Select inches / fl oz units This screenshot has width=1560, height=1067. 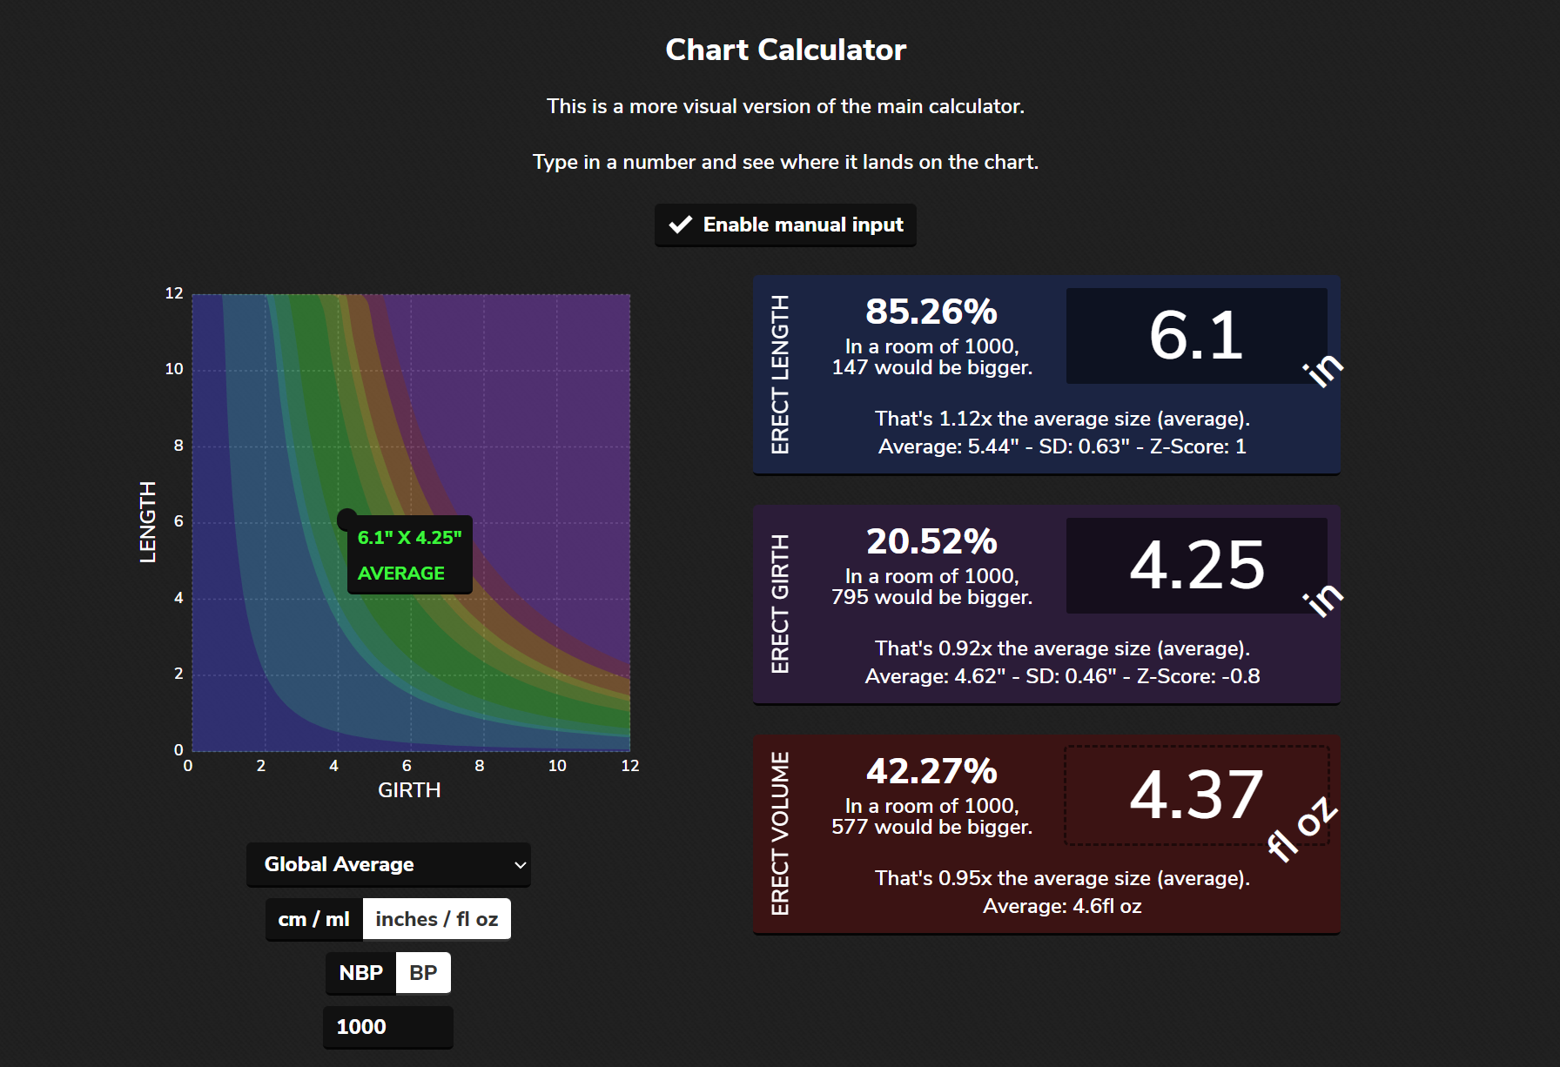[x=437, y=919]
